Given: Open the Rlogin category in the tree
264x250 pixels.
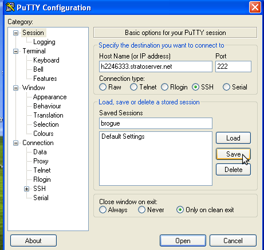Looking at the screenshot, I should click(42, 179).
